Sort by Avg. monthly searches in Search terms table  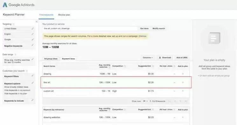point(105,66)
